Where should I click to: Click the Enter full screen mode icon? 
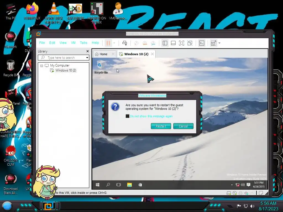[x=182, y=43]
